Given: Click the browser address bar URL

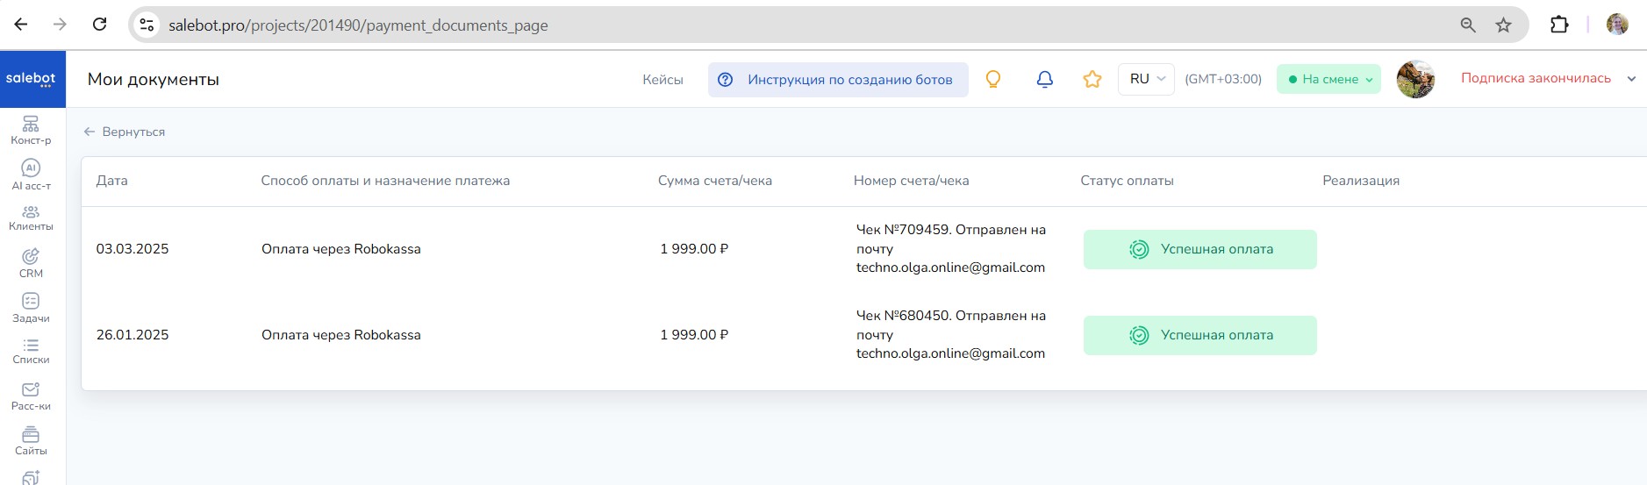Looking at the screenshot, I should (x=358, y=25).
